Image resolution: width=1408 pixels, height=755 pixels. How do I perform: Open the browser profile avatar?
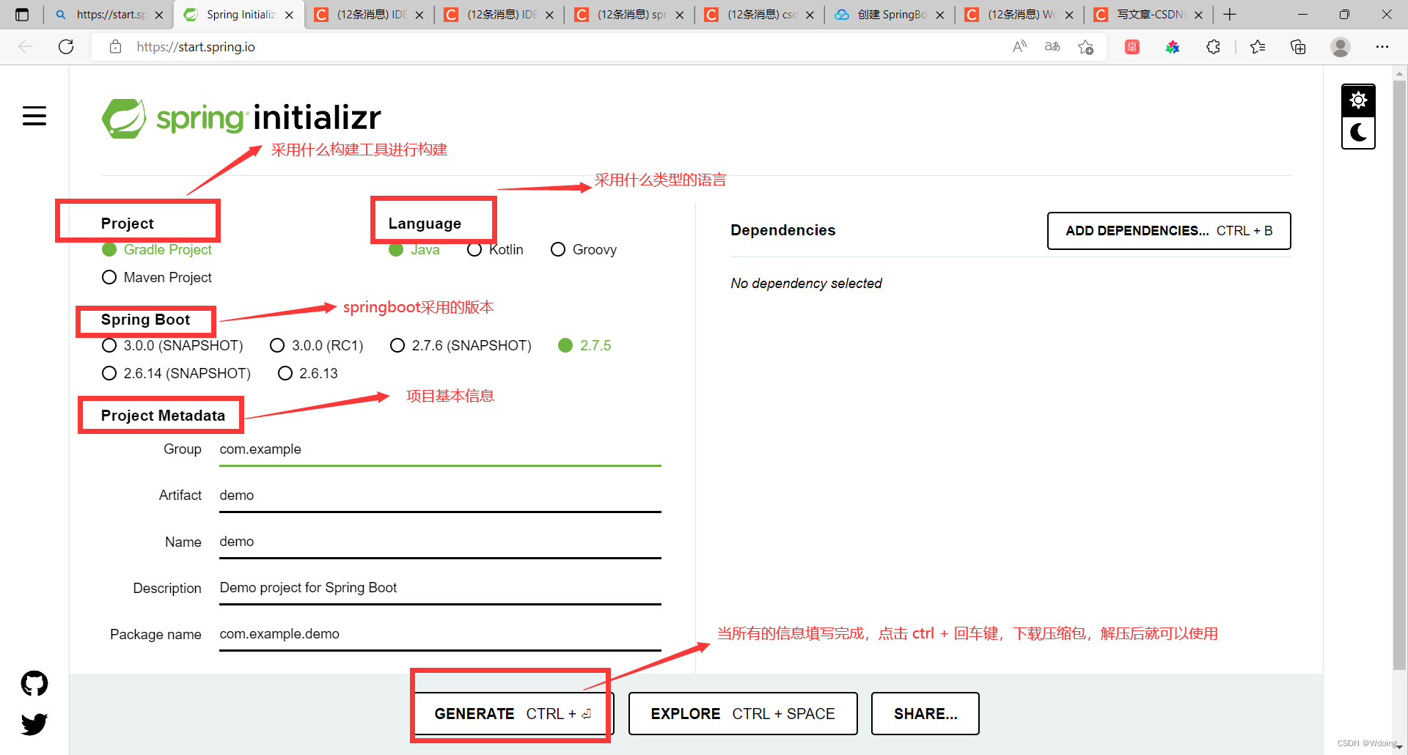click(x=1341, y=47)
